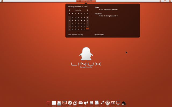Select day 22 in the calendar grid
The height and width of the screenshot is (107, 172).
click(81, 26)
